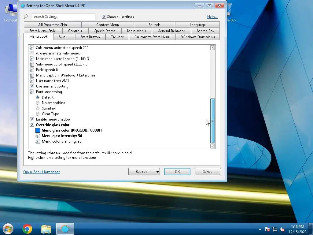Click Menu glass color blue swatch
313x235 pixels.
pos(38,130)
